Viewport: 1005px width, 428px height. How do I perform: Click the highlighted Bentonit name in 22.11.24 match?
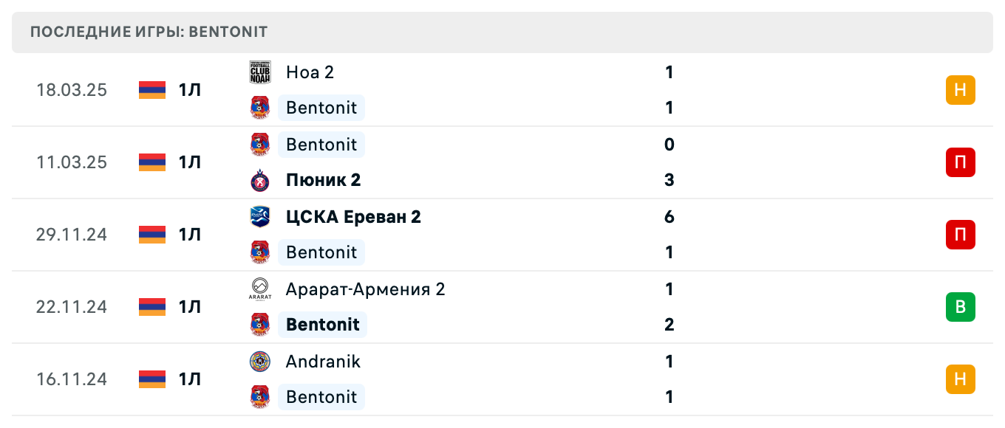(x=322, y=325)
